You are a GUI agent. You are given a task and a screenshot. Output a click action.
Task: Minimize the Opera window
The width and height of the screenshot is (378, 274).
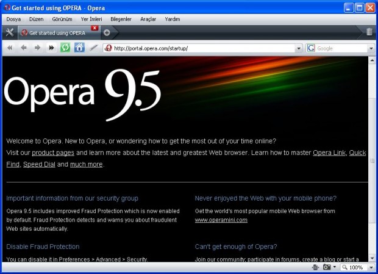[348, 8]
